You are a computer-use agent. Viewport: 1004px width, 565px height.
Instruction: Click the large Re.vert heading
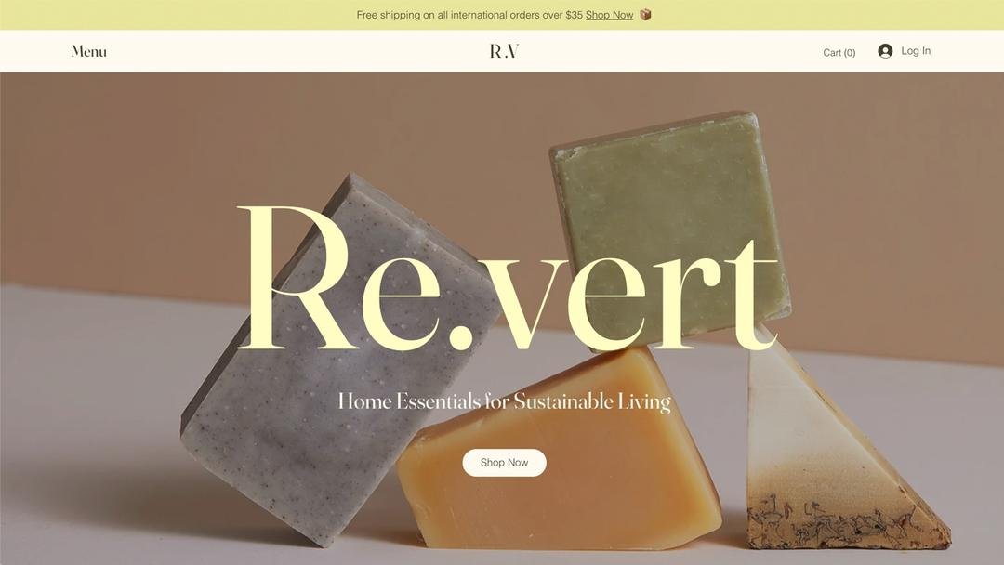click(x=508, y=279)
